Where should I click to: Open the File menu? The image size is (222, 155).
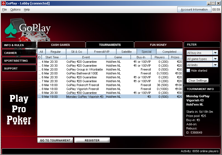tap(4, 9)
